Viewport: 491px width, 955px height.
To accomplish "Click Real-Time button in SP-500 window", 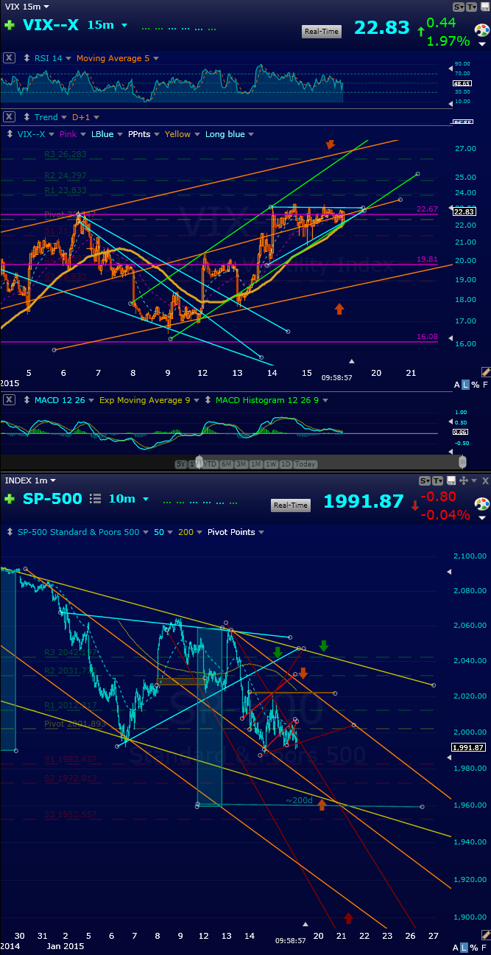I will point(291,505).
